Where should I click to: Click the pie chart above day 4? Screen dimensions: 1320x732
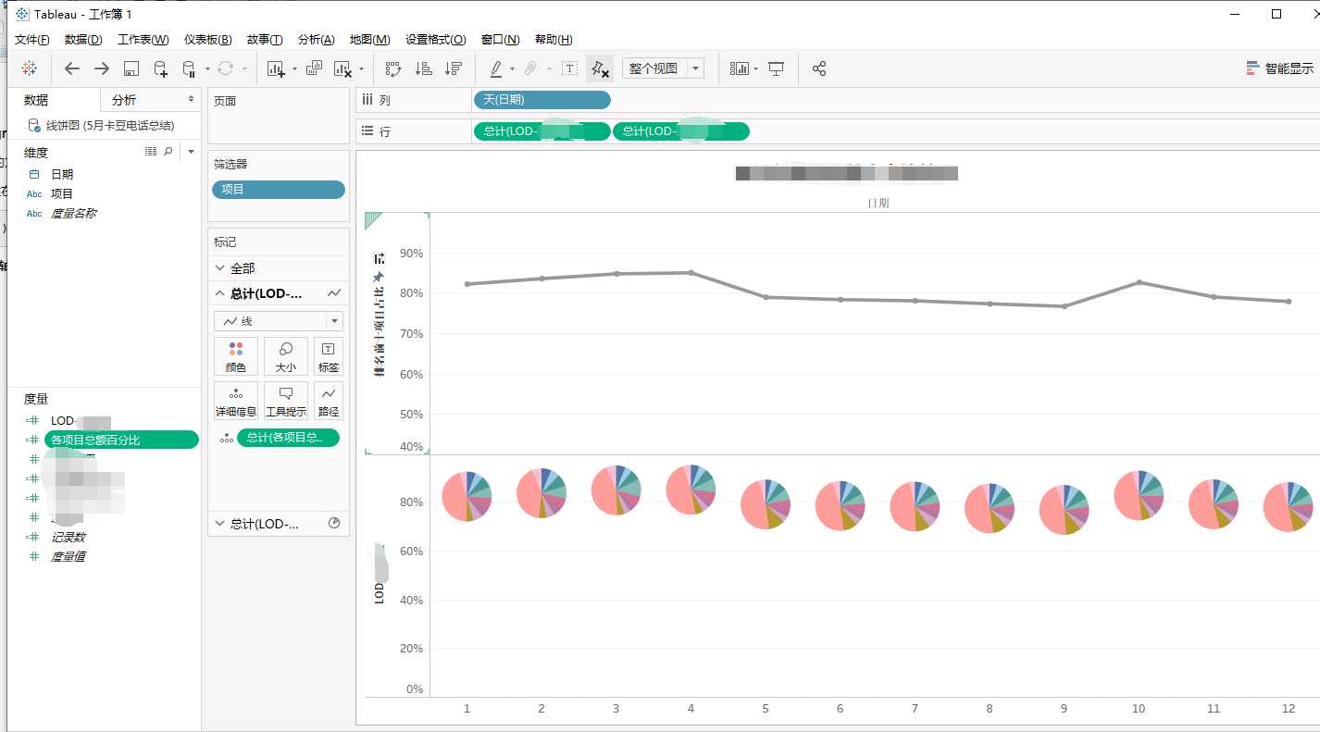pyautogui.click(x=691, y=490)
